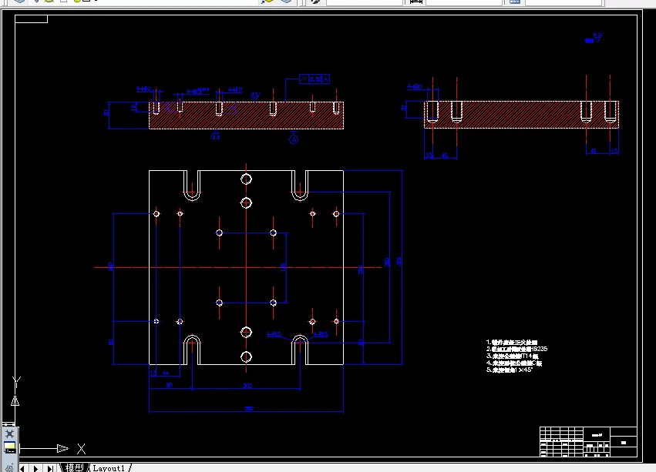The image size is (656, 472).
Task: Pick the datum A circle symbol
Action: [x=294, y=139]
